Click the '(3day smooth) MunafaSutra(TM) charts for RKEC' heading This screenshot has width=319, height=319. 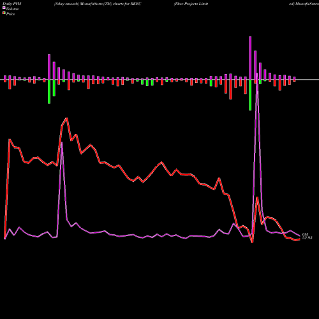98,4
